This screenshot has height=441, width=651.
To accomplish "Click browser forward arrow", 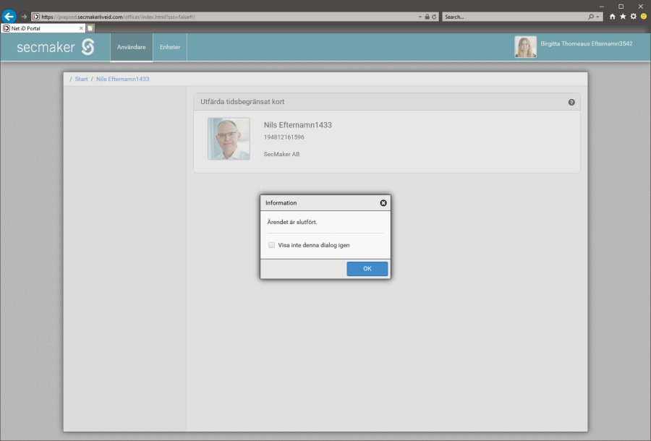I will [24, 17].
